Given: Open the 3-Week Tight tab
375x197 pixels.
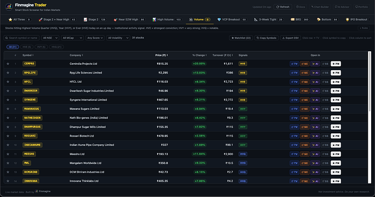Looking at the screenshot, I should click(x=268, y=20).
